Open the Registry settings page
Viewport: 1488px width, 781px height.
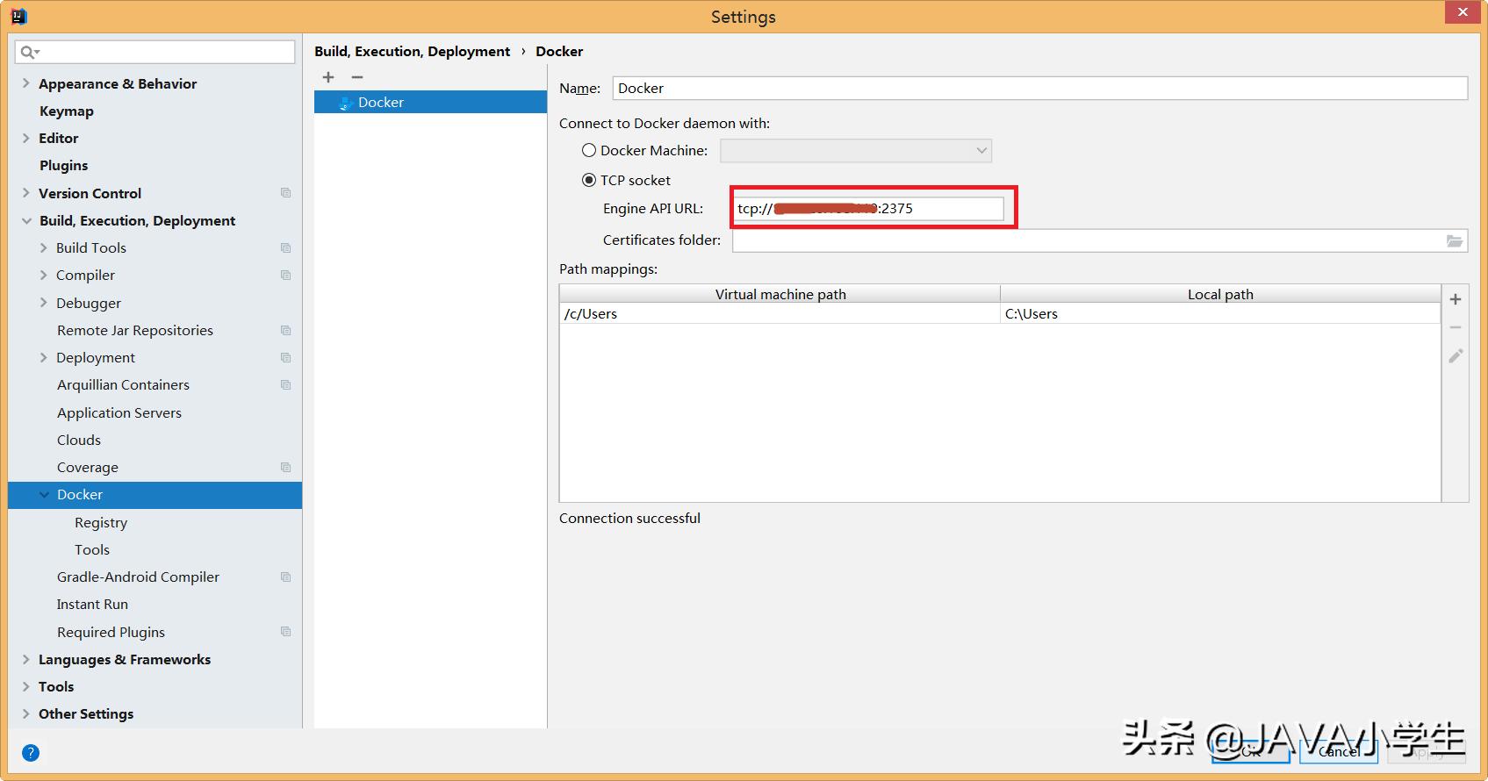[x=101, y=522]
